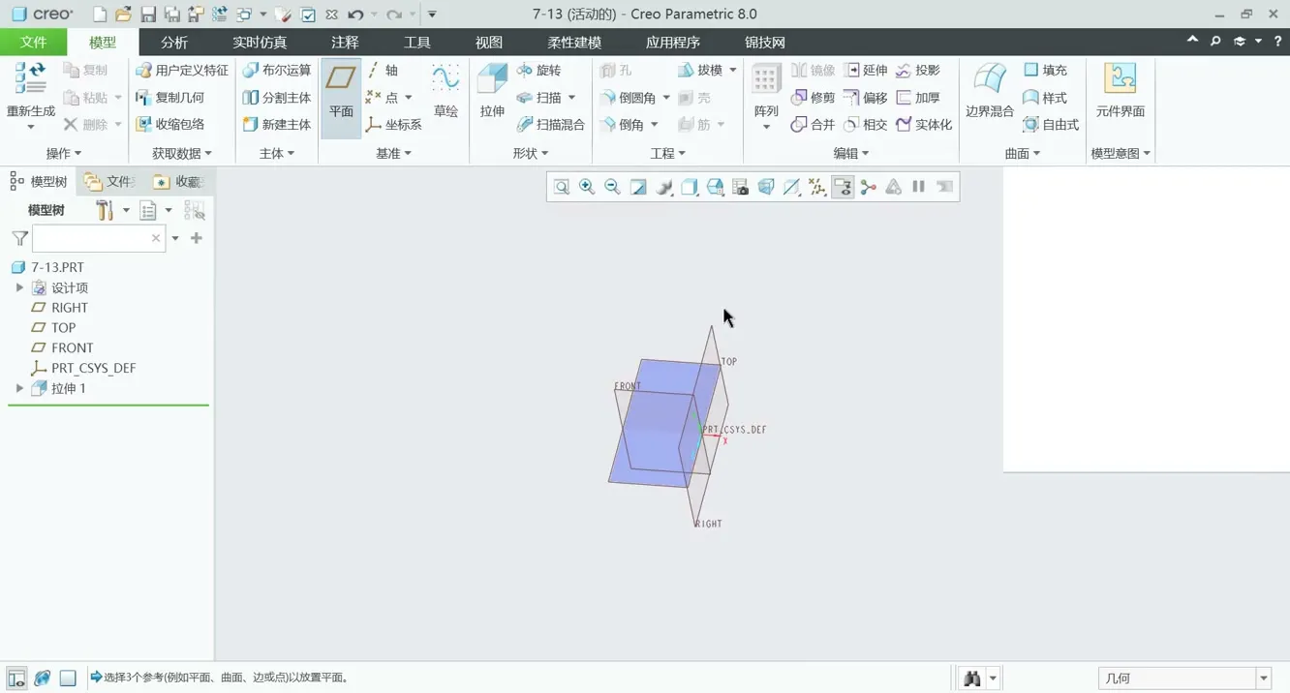Click the 边界混合 boundary blend icon
The height and width of the screenshot is (693, 1290).
coord(989,90)
